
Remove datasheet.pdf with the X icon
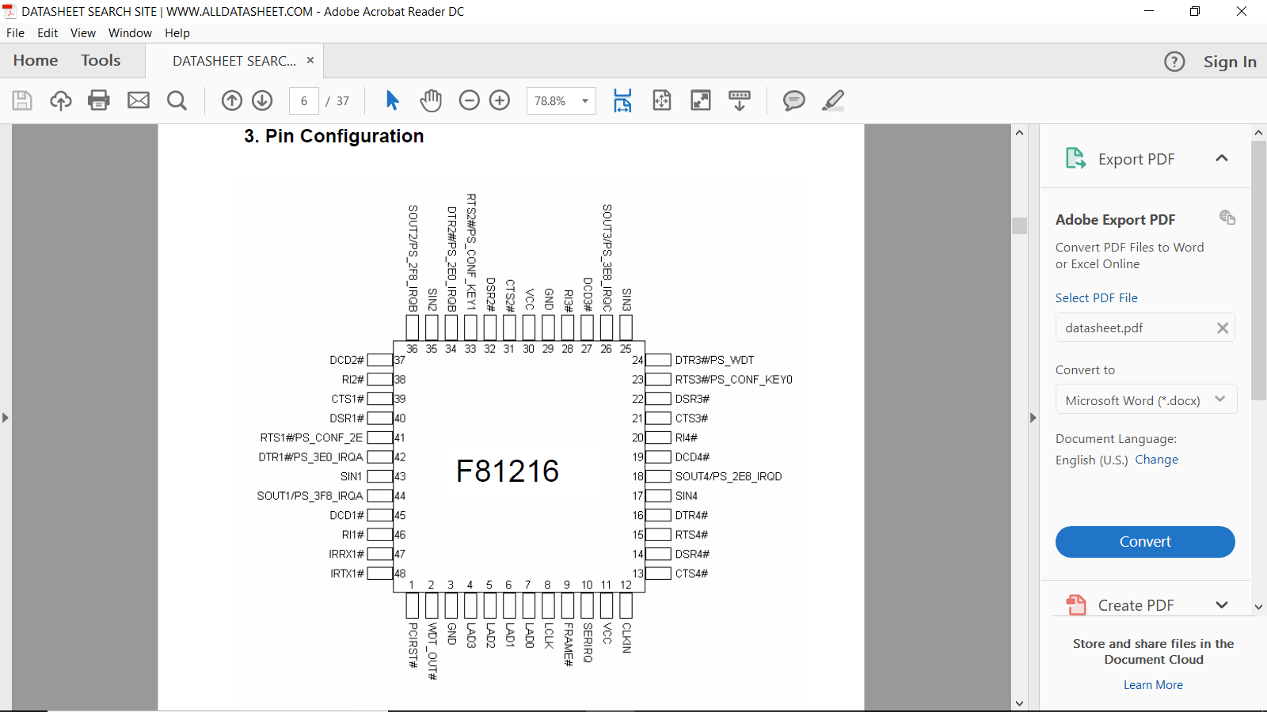(1223, 328)
